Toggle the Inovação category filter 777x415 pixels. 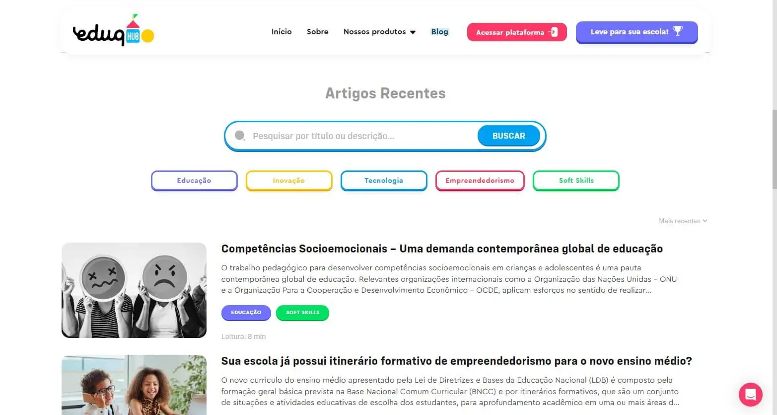tap(289, 180)
